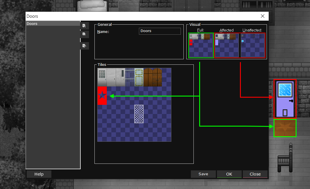Click the Save button
Screen dimensions: 310x189
[x=203, y=174]
